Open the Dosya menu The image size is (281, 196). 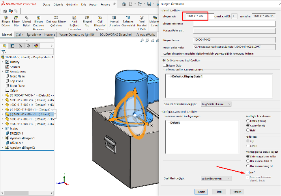[x=47, y=4]
